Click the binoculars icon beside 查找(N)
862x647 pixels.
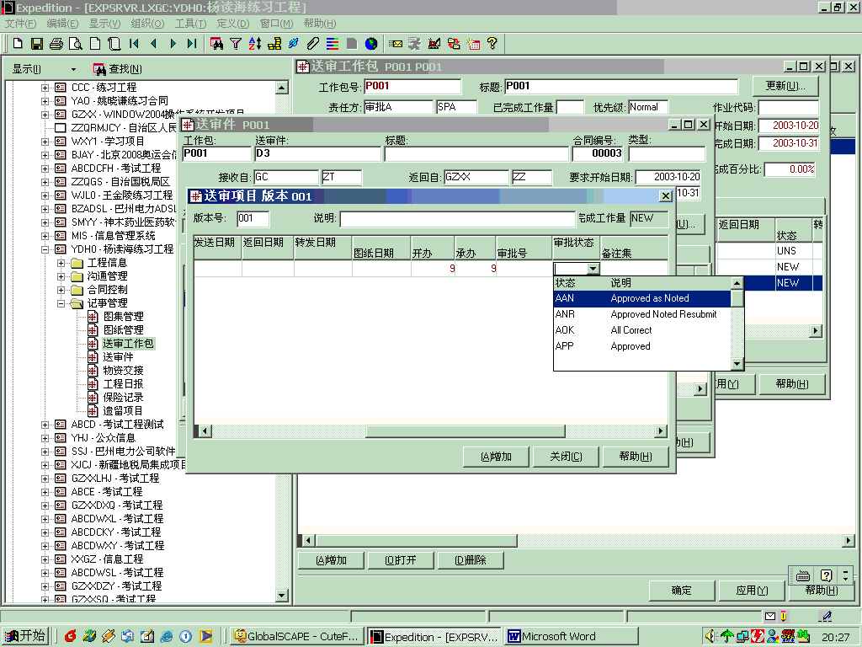pos(99,69)
